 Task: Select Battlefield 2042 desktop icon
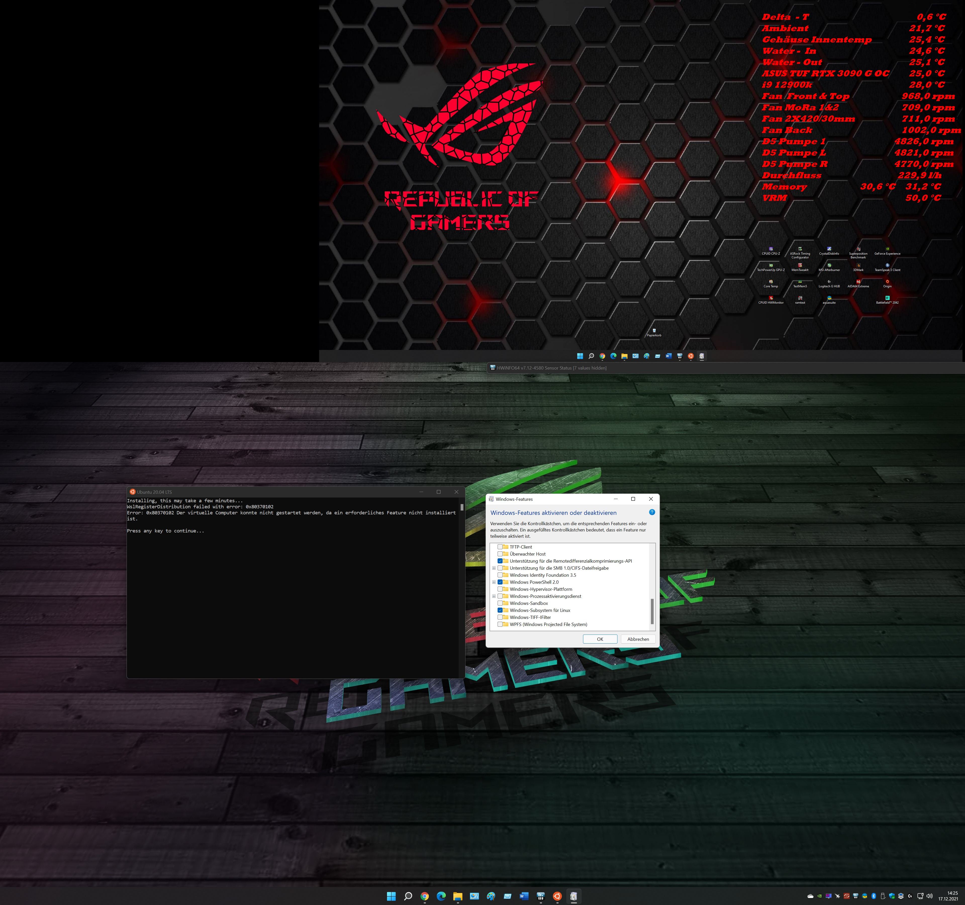coord(887,300)
